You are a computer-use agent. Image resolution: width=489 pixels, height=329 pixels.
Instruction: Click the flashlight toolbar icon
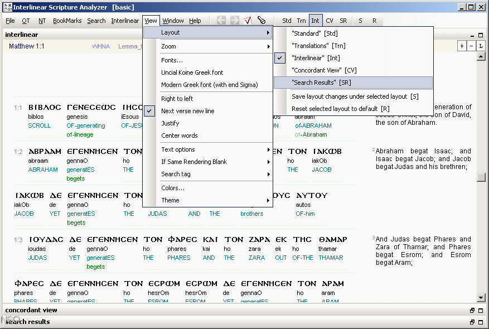[261, 20]
